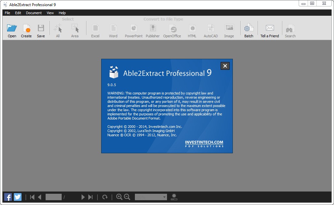This screenshot has height=205, width=334.
Task: Open Batch conversion tool
Action: 249,31
